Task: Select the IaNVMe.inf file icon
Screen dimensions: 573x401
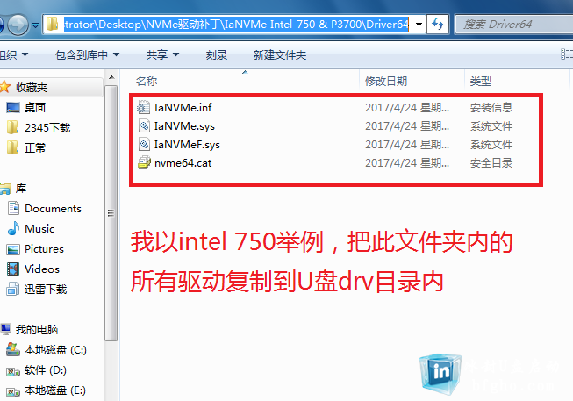Action: pos(144,107)
